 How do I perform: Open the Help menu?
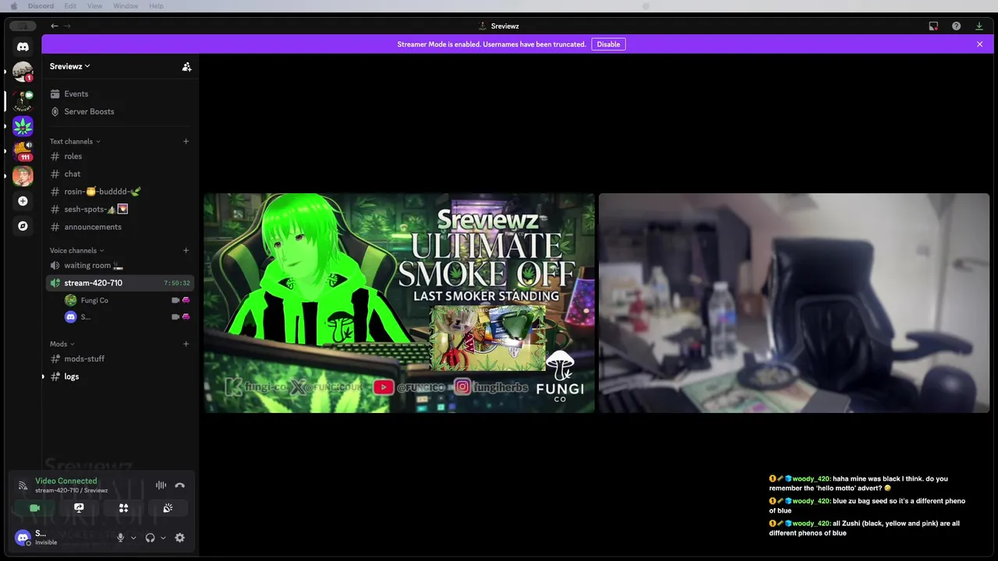(156, 6)
